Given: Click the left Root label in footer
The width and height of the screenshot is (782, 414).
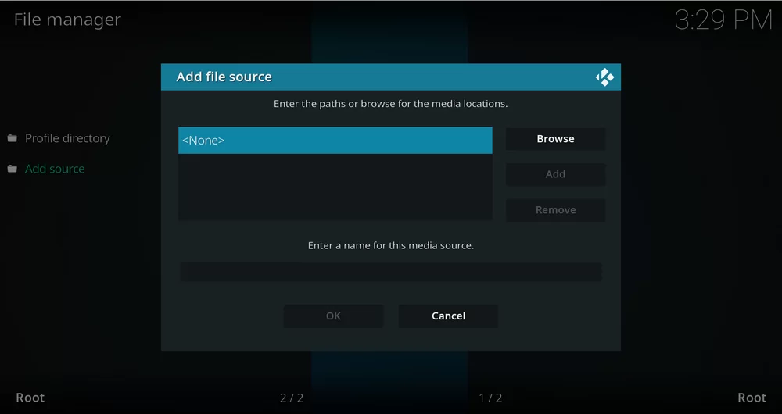Looking at the screenshot, I should pyautogui.click(x=30, y=398).
